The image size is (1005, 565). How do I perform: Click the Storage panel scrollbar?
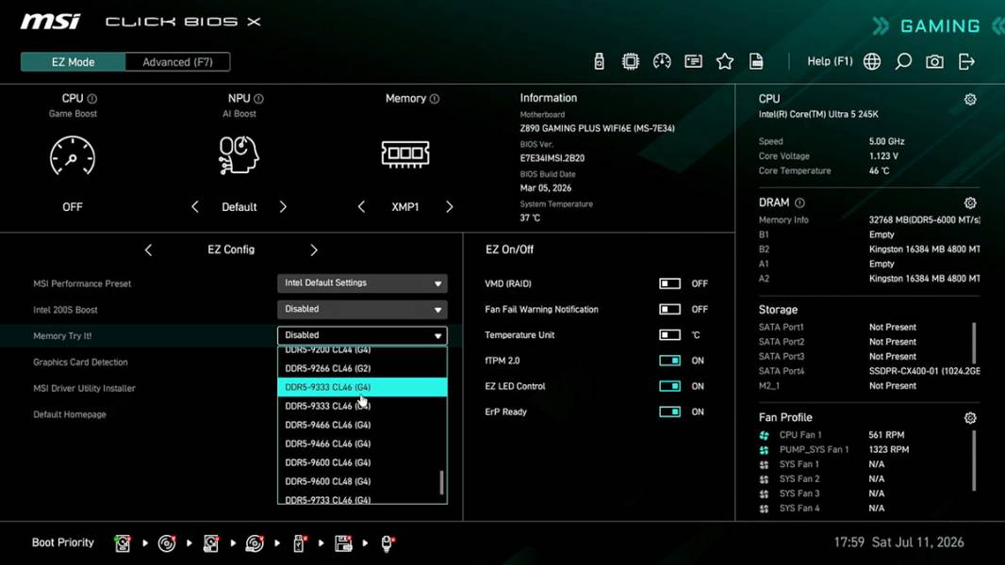974,343
